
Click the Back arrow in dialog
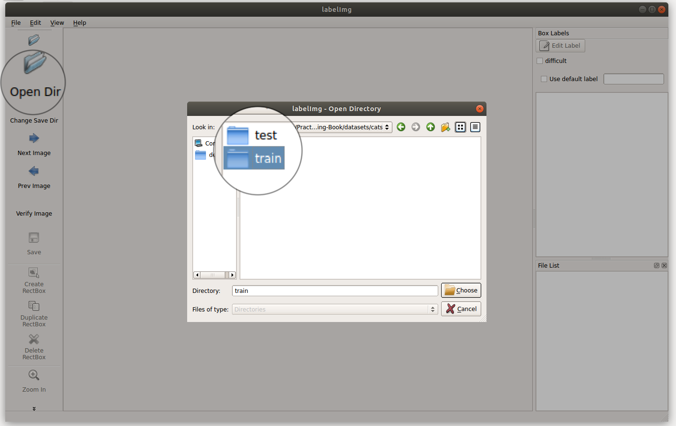tap(401, 127)
